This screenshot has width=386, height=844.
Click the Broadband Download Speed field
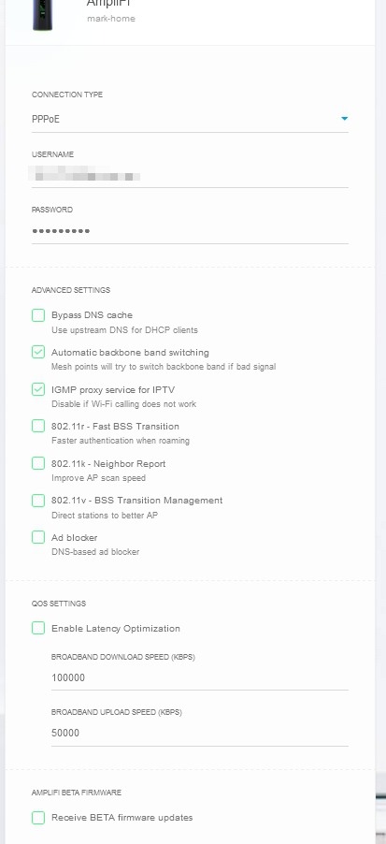point(199,678)
